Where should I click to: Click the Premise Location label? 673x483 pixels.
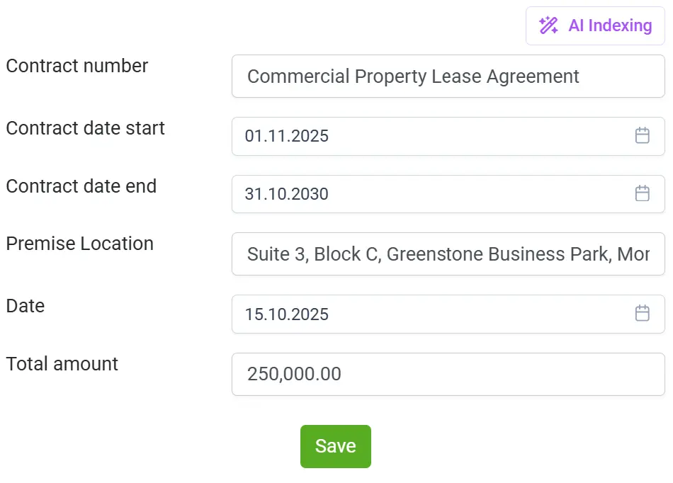coord(80,244)
